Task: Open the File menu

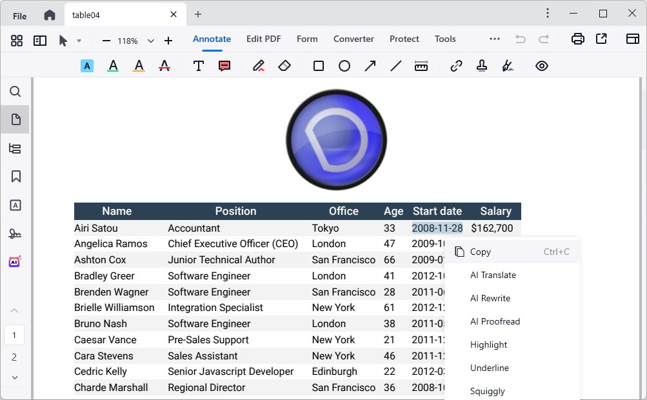Action: coord(19,15)
